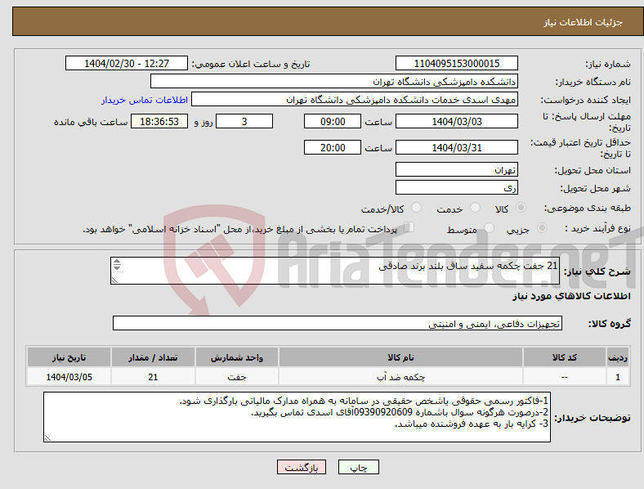Click column header ردیف
This screenshot has height=489, width=644.
click(x=618, y=357)
